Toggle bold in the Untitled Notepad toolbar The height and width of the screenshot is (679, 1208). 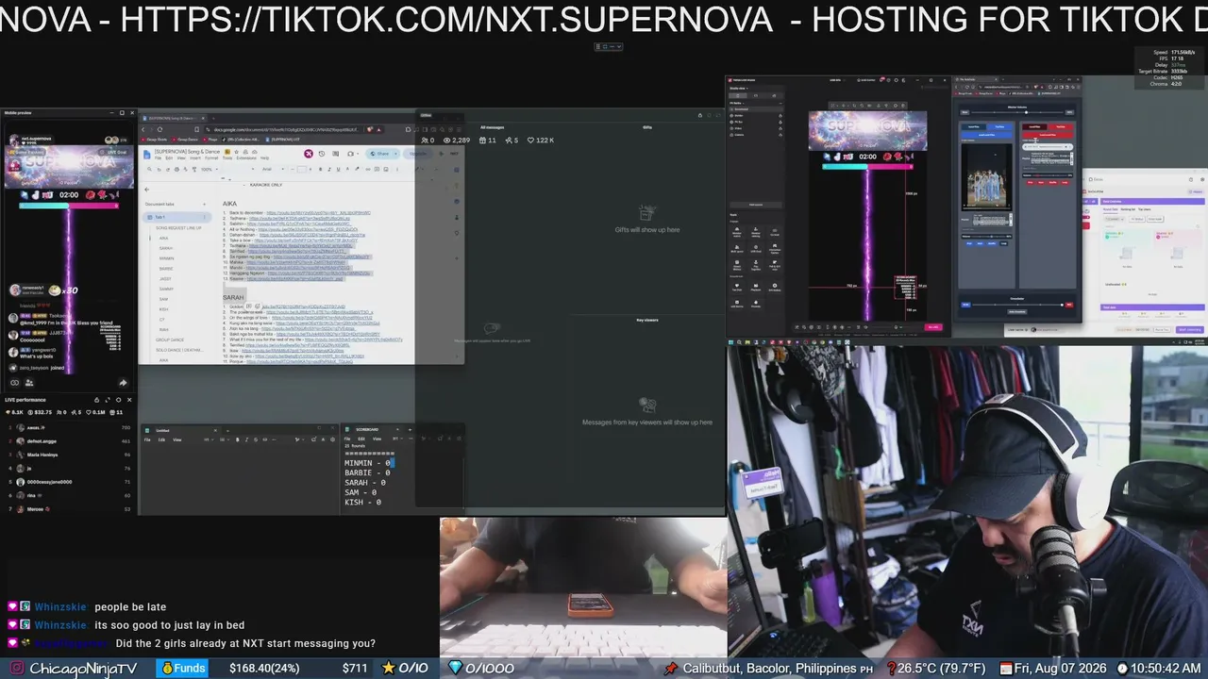238,439
